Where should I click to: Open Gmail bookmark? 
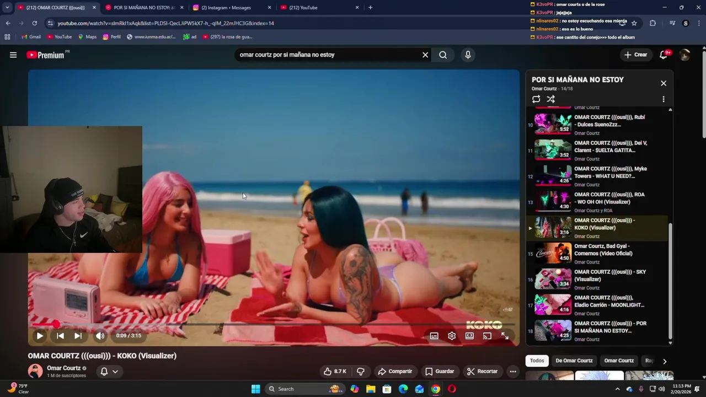[30, 37]
